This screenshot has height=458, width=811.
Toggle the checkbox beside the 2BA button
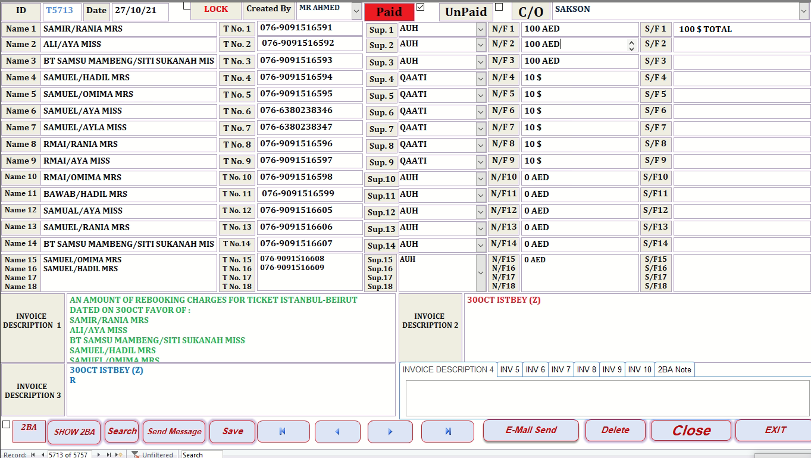pyautogui.click(x=7, y=425)
